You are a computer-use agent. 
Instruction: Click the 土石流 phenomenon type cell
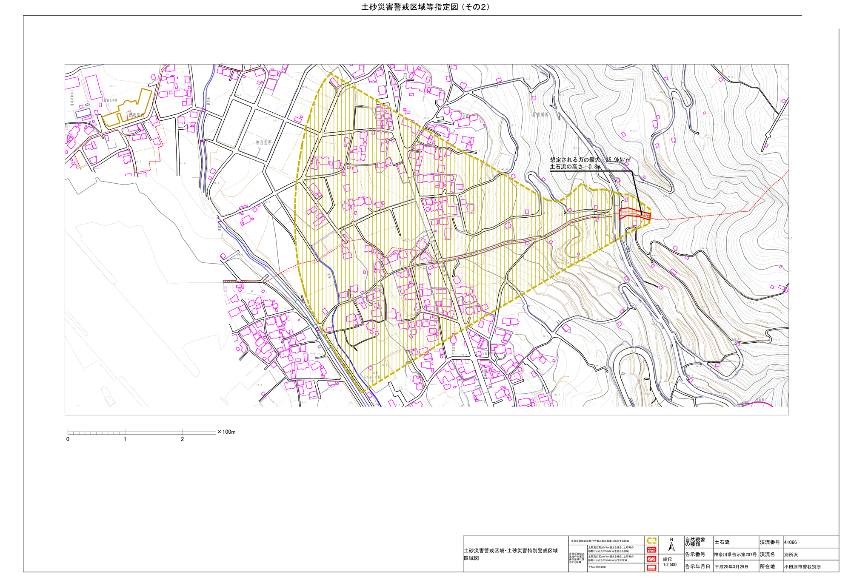pyautogui.click(x=722, y=542)
